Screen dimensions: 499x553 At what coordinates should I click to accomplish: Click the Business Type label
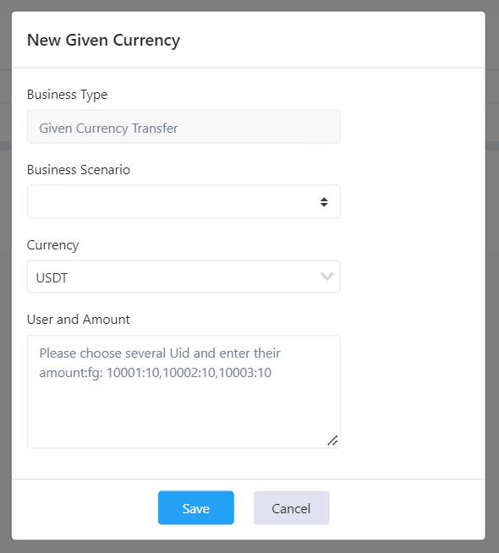67,95
